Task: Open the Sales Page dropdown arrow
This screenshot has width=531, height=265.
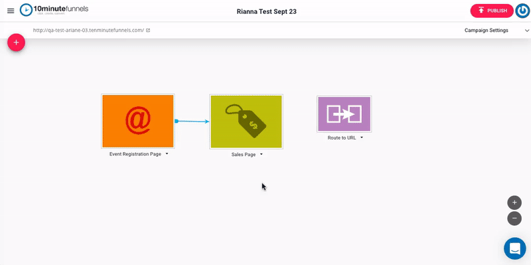Action: pyautogui.click(x=261, y=155)
